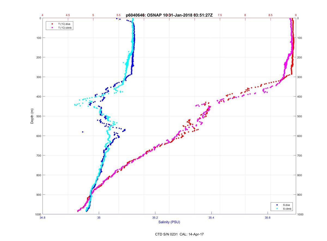Click 300 on the left depth axis

click(39, 77)
